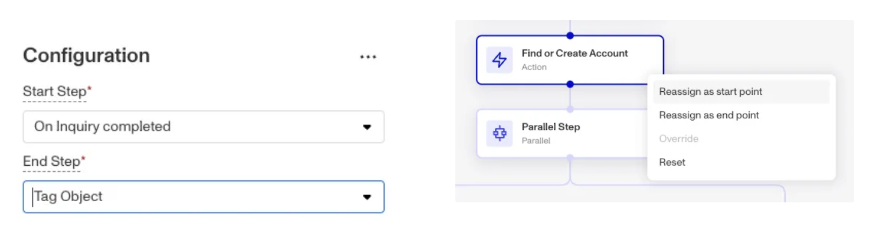Select the Parallel Step node title
Viewport: 877px width, 227px height.
[x=551, y=127]
